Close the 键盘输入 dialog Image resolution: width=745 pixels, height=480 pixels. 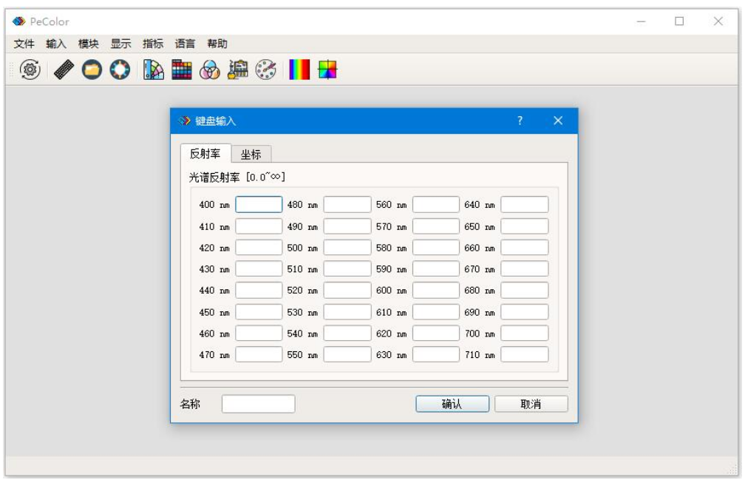point(558,121)
